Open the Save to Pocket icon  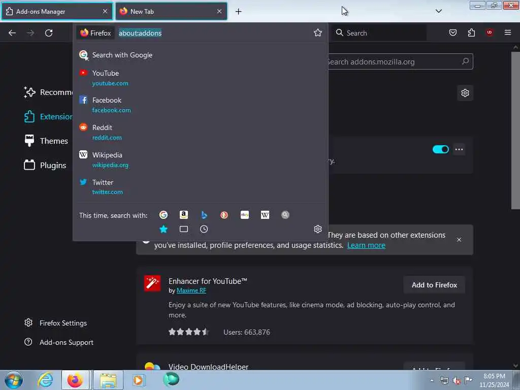(x=452, y=32)
